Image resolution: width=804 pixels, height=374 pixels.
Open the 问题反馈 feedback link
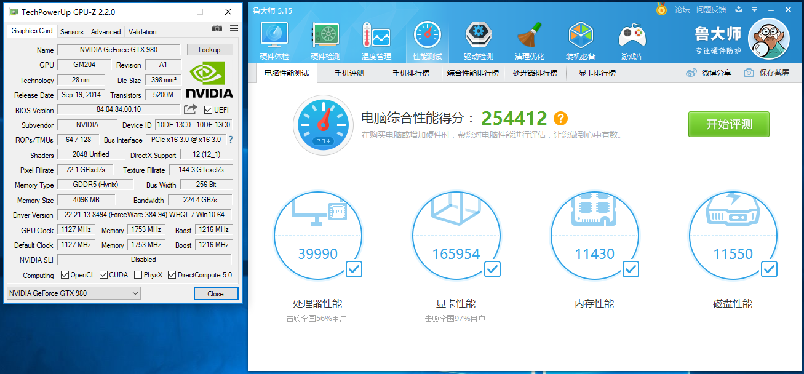pos(711,10)
